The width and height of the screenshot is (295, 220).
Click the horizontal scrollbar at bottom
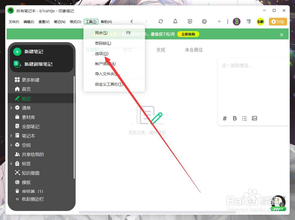tap(157, 212)
